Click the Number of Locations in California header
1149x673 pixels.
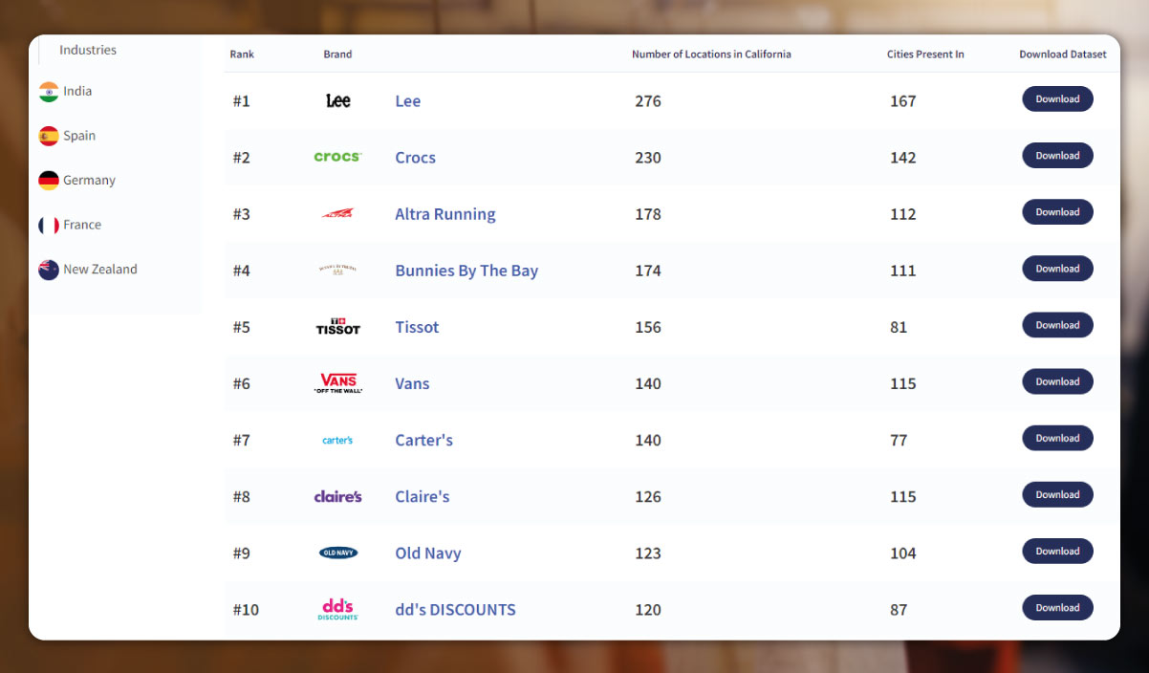711,54
